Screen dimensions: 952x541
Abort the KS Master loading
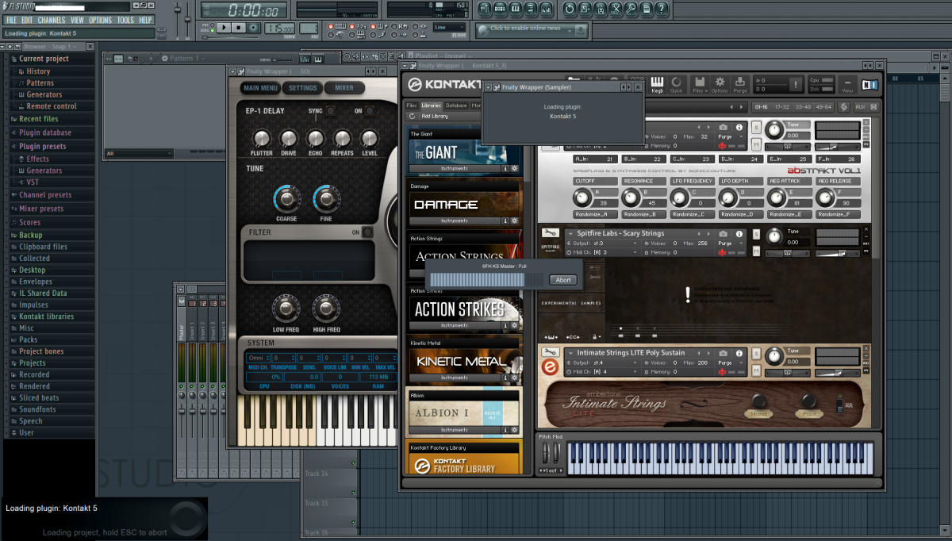[563, 280]
